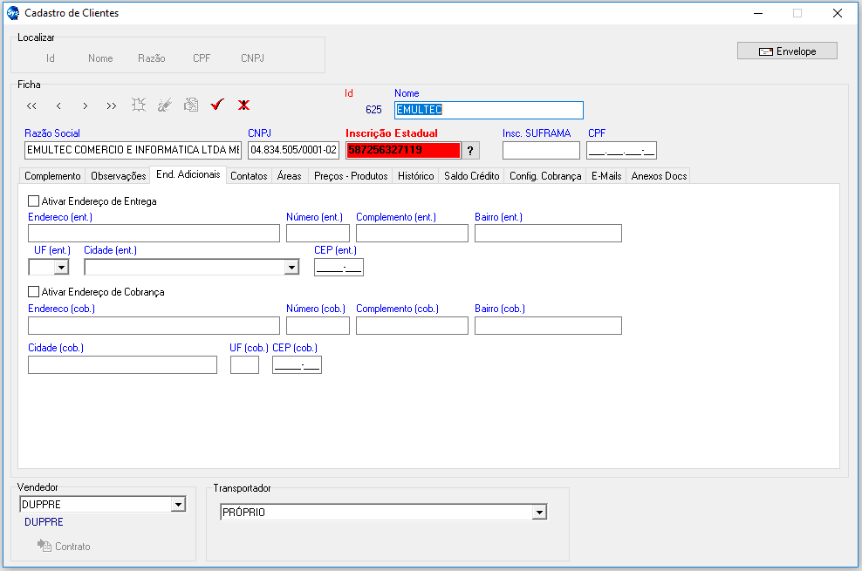Enable Ativar Endereço de Cobrança checkbox
This screenshot has height=571, width=862.
34,292
